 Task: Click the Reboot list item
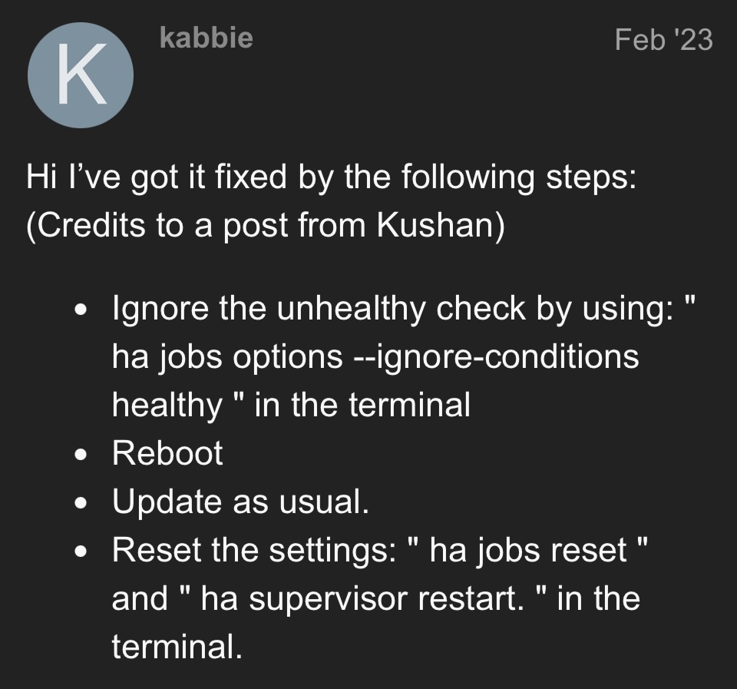[167, 453]
